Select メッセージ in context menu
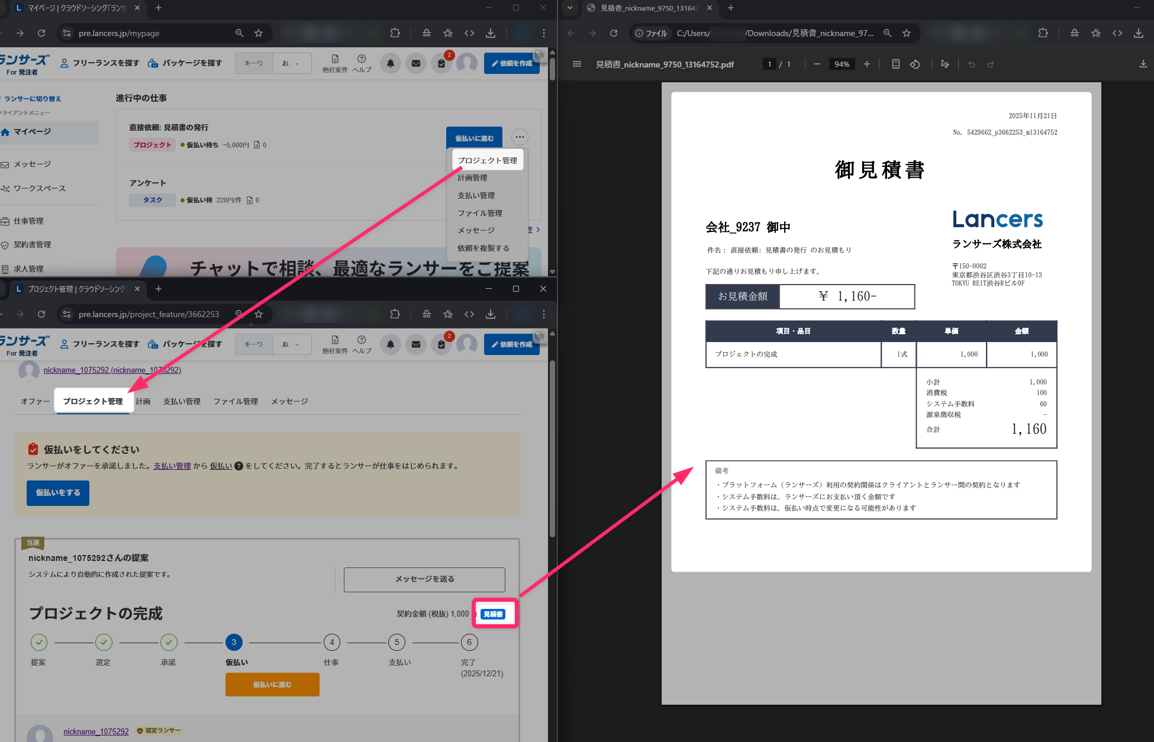Image resolution: width=1154 pixels, height=742 pixels. tap(476, 230)
